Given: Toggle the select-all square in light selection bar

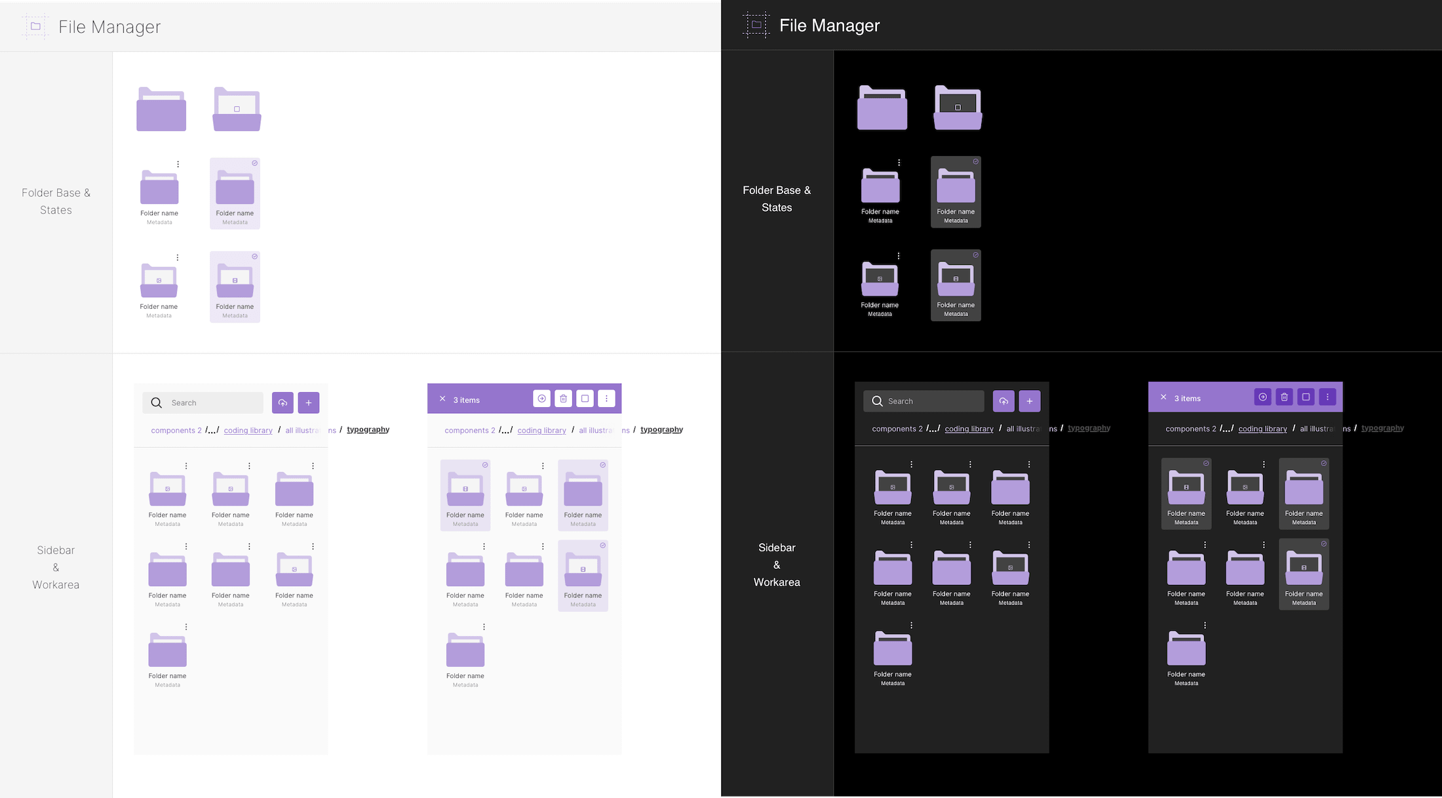Looking at the screenshot, I should tap(585, 399).
